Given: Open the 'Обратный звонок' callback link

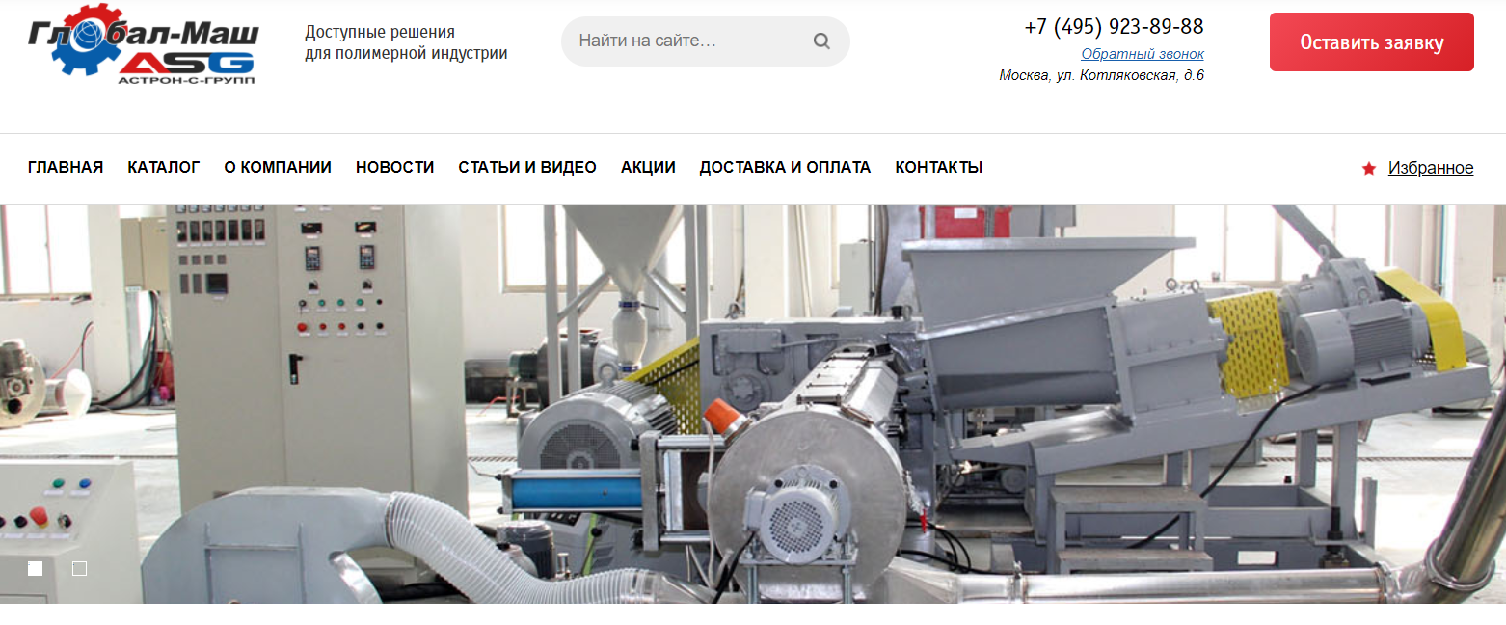Looking at the screenshot, I should pyautogui.click(x=1142, y=54).
